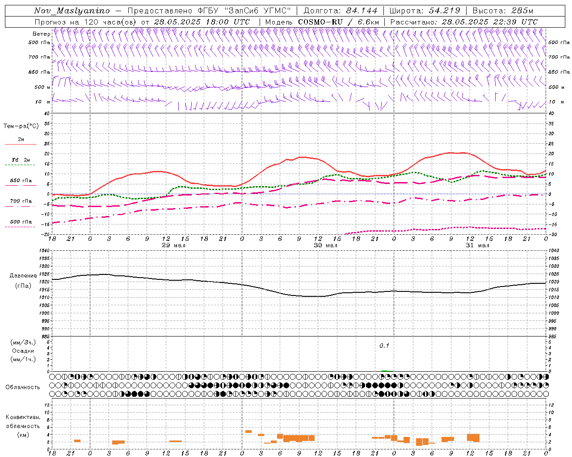Click the '(км)' unit label under convective cloudiness
Image resolution: width=572 pixels, height=457 pixels.
23,435
